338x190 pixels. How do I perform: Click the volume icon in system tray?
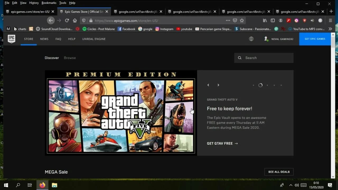click(297, 185)
